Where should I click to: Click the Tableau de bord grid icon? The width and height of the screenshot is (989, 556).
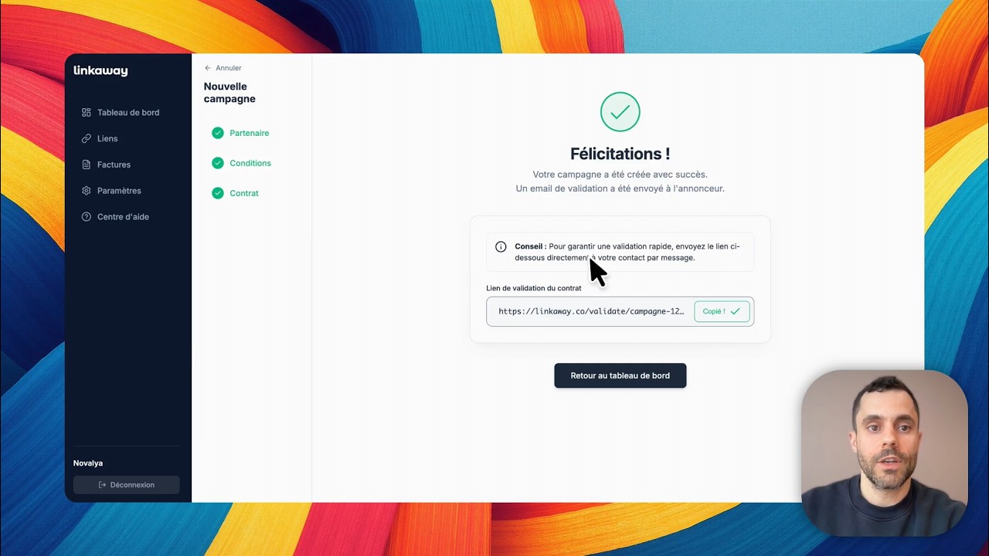point(87,113)
